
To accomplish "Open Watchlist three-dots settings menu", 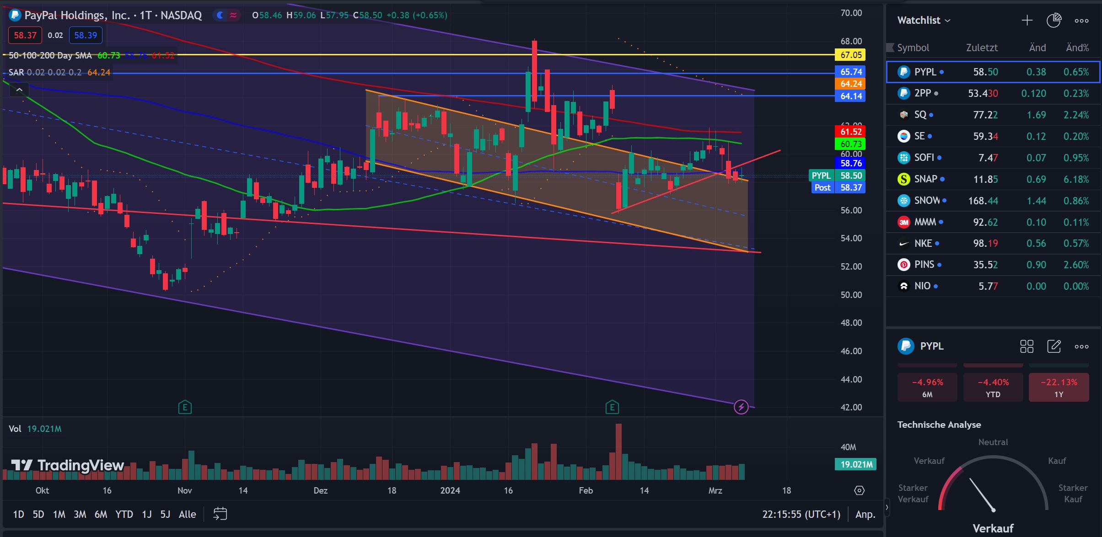I will [x=1081, y=21].
